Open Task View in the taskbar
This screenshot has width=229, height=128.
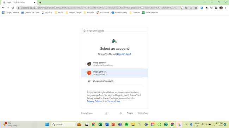tap(87, 124)
